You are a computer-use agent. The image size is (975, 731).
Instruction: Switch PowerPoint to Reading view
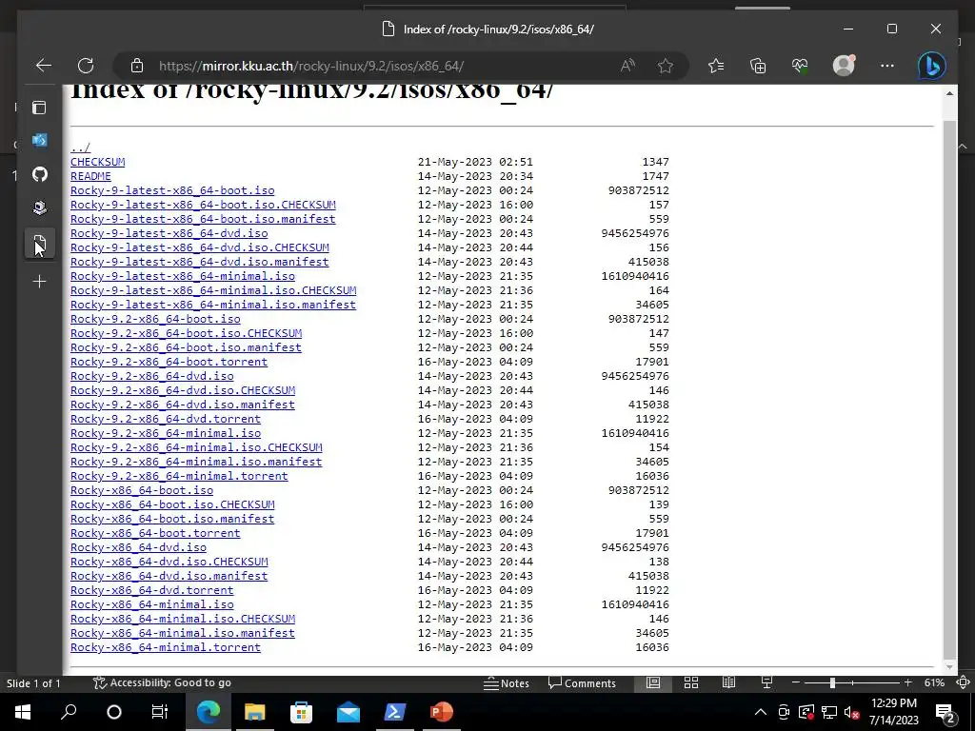(x=728, y=682)
